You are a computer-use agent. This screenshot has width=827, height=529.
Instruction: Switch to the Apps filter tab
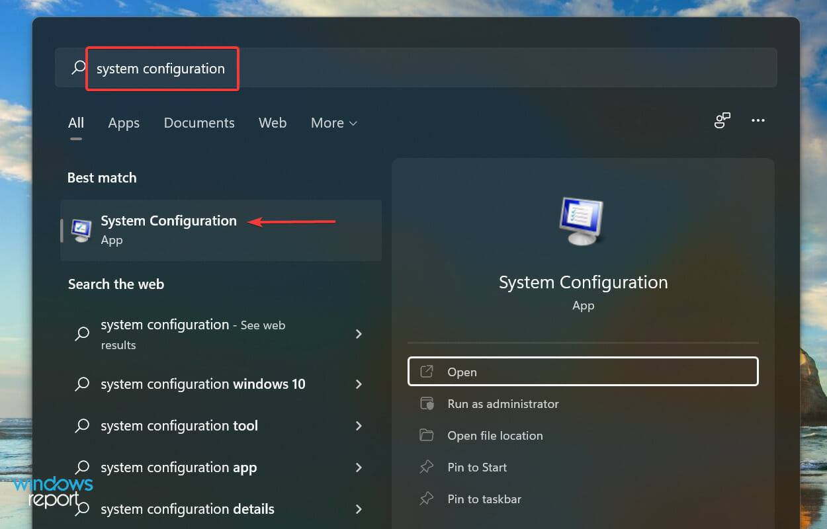[x=123, y=123]
